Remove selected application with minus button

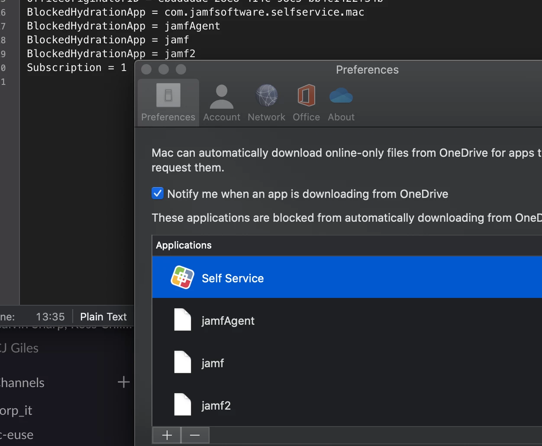click(195, 435)
